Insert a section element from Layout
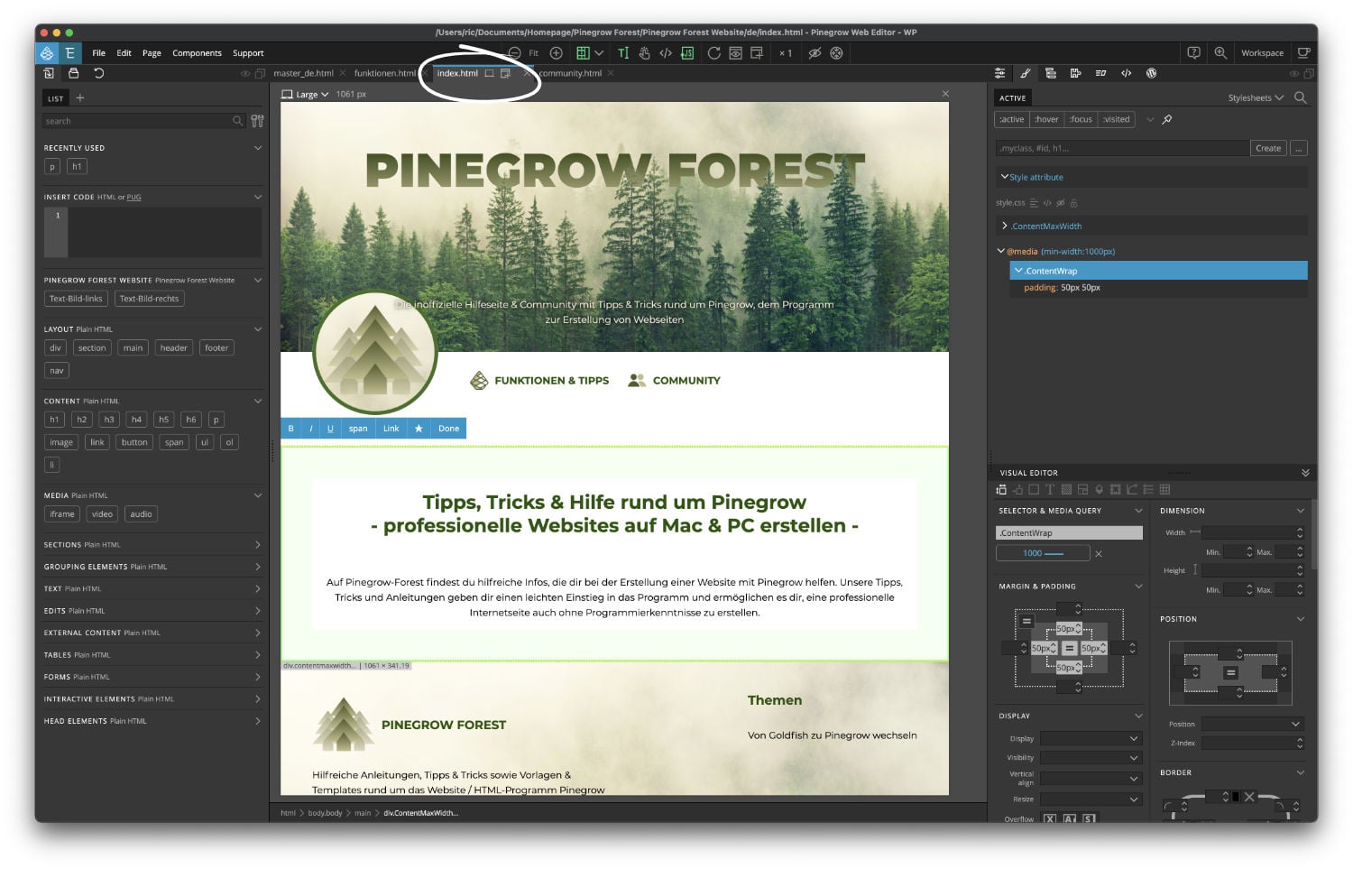This screenshot has height=869, width=1353. (x=92, y=348)
